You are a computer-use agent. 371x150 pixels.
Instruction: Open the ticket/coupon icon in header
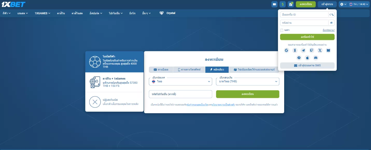coord(274,4)
